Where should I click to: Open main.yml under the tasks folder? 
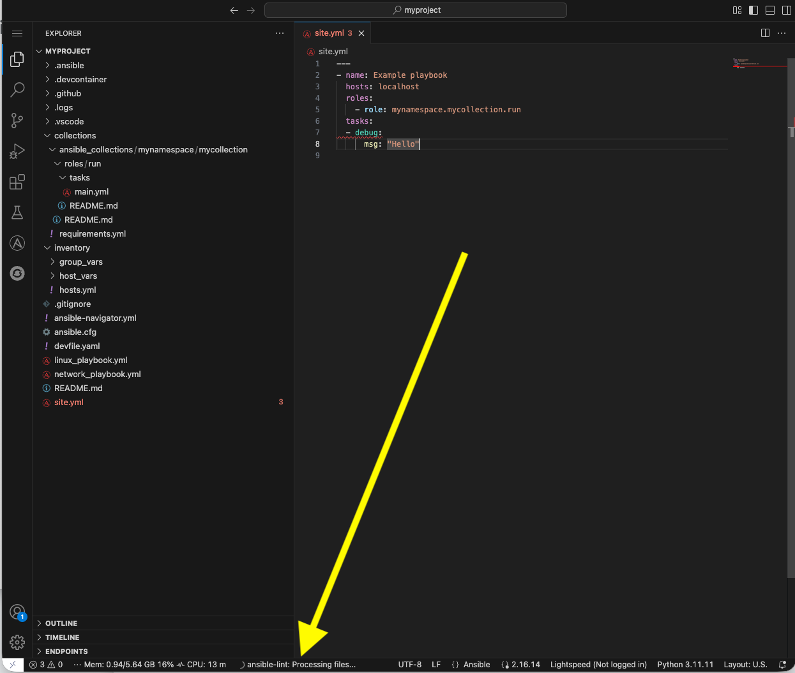[92, 191]
